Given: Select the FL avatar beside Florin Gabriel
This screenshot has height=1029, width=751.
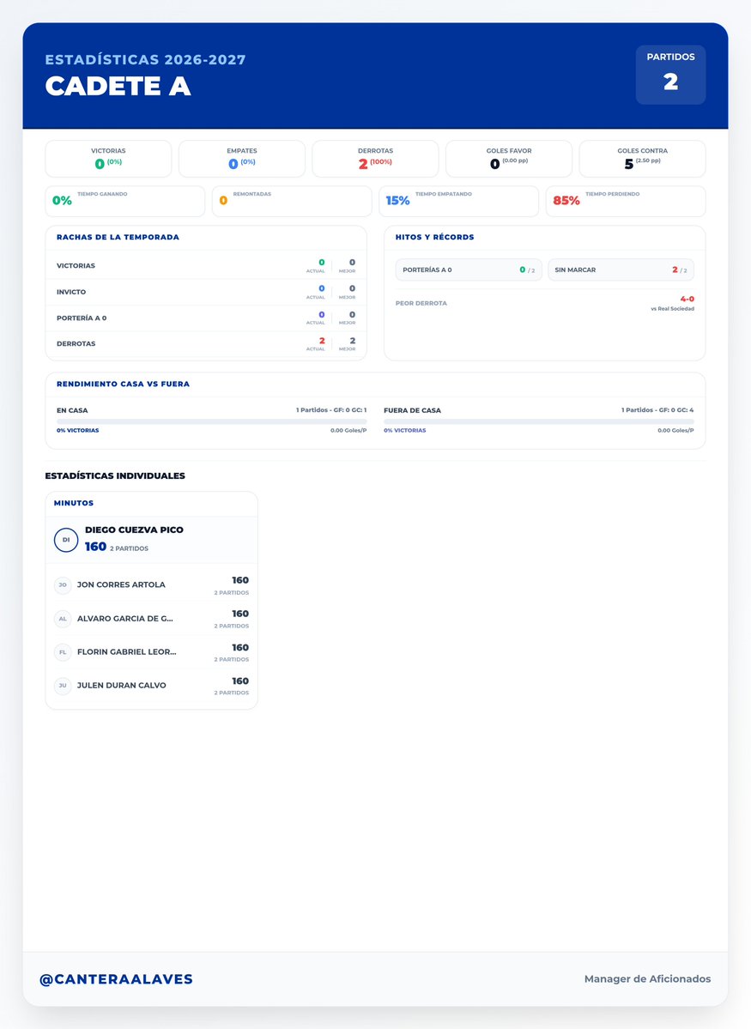Looking at the screenshot, I should point(63,652).
